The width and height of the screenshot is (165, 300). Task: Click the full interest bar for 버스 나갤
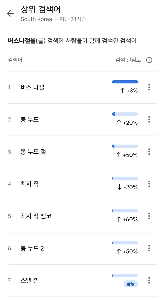click(x=125, y=82)
